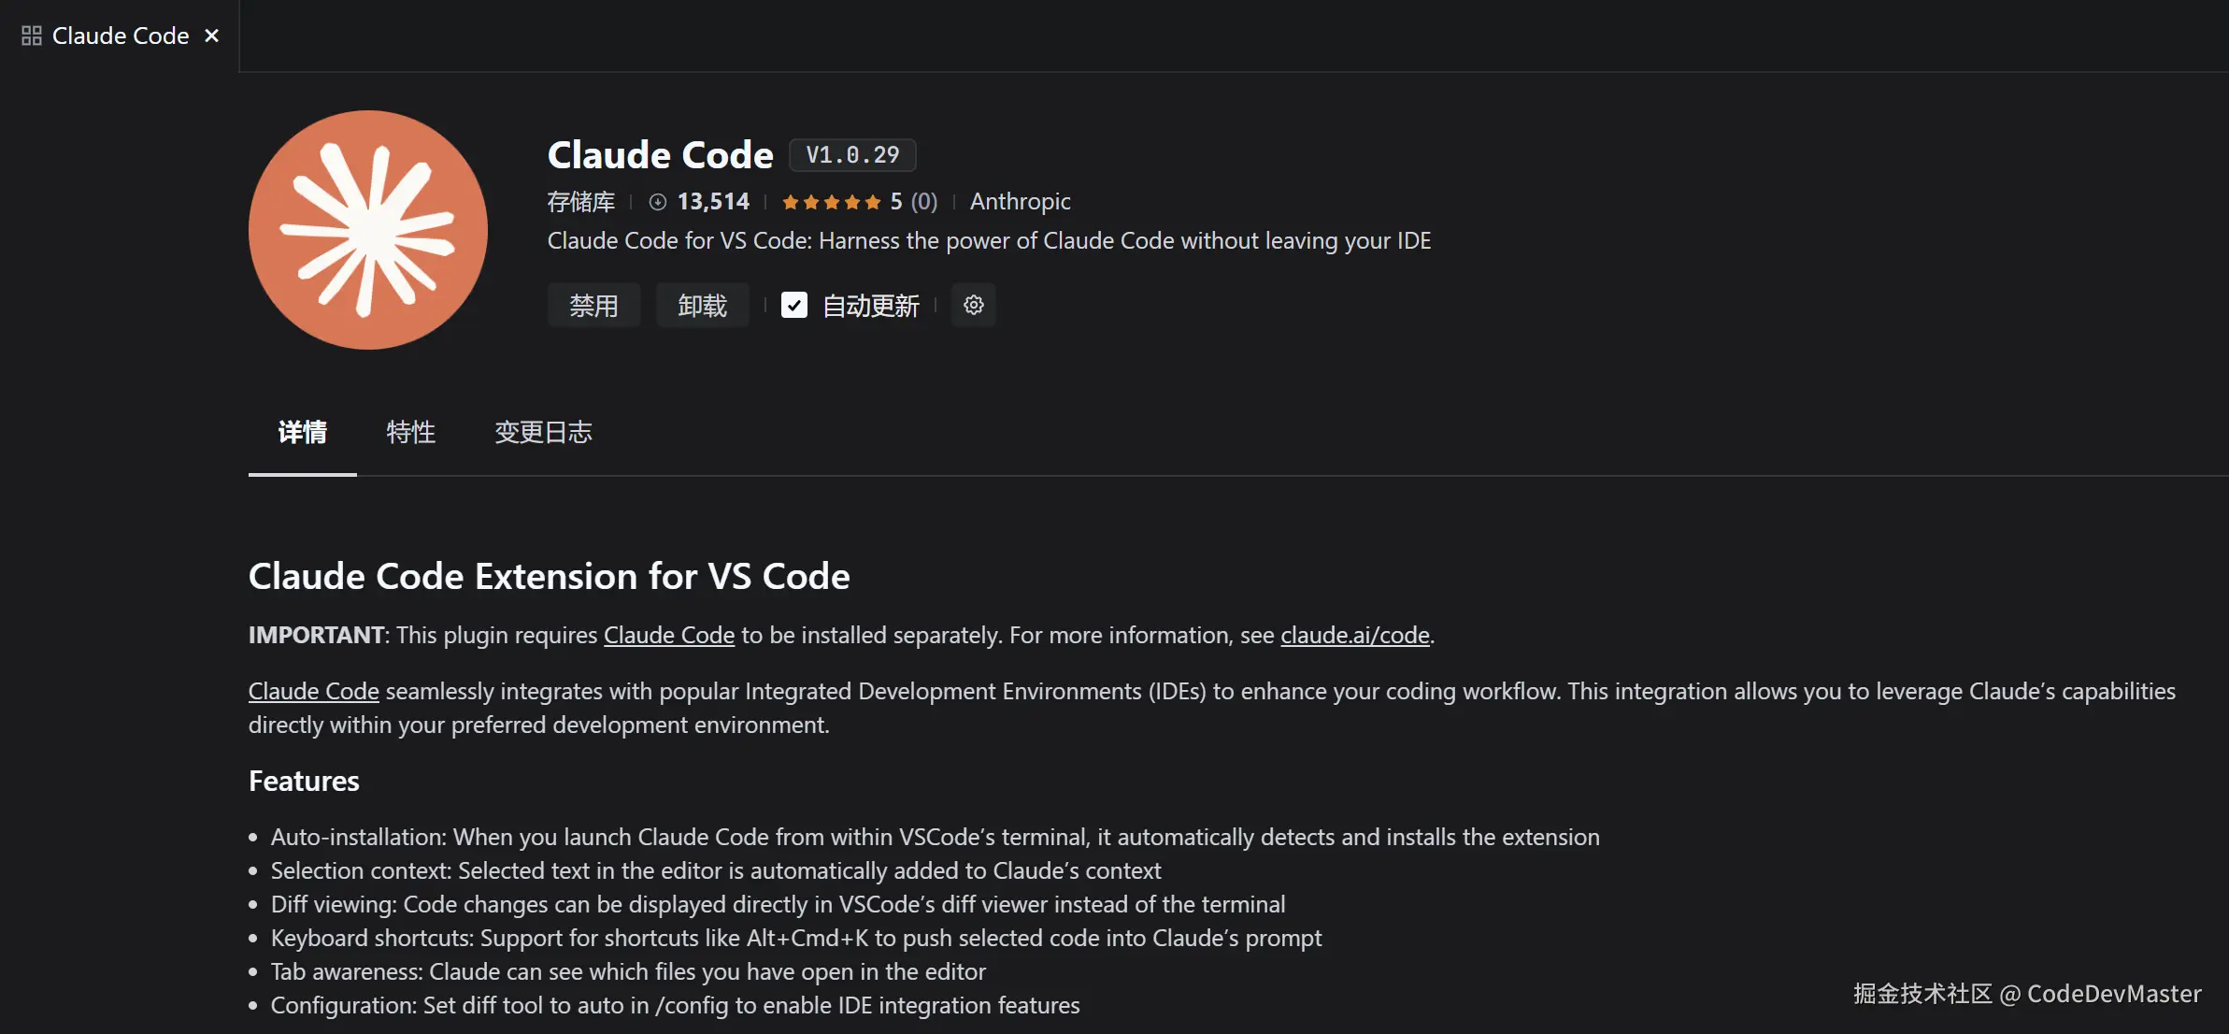
Task: Click the orange Claude Code extension logo
Action: coord(367,230)
